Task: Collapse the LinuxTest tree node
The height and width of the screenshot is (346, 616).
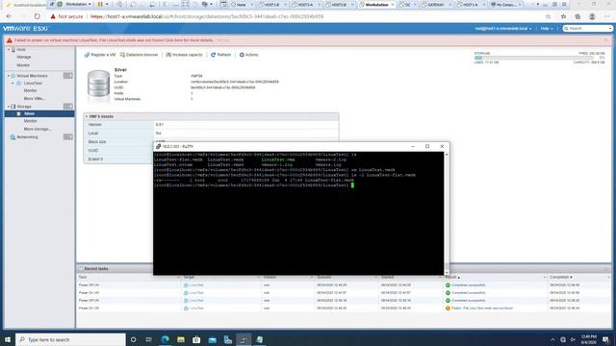Action: point(13,84)
